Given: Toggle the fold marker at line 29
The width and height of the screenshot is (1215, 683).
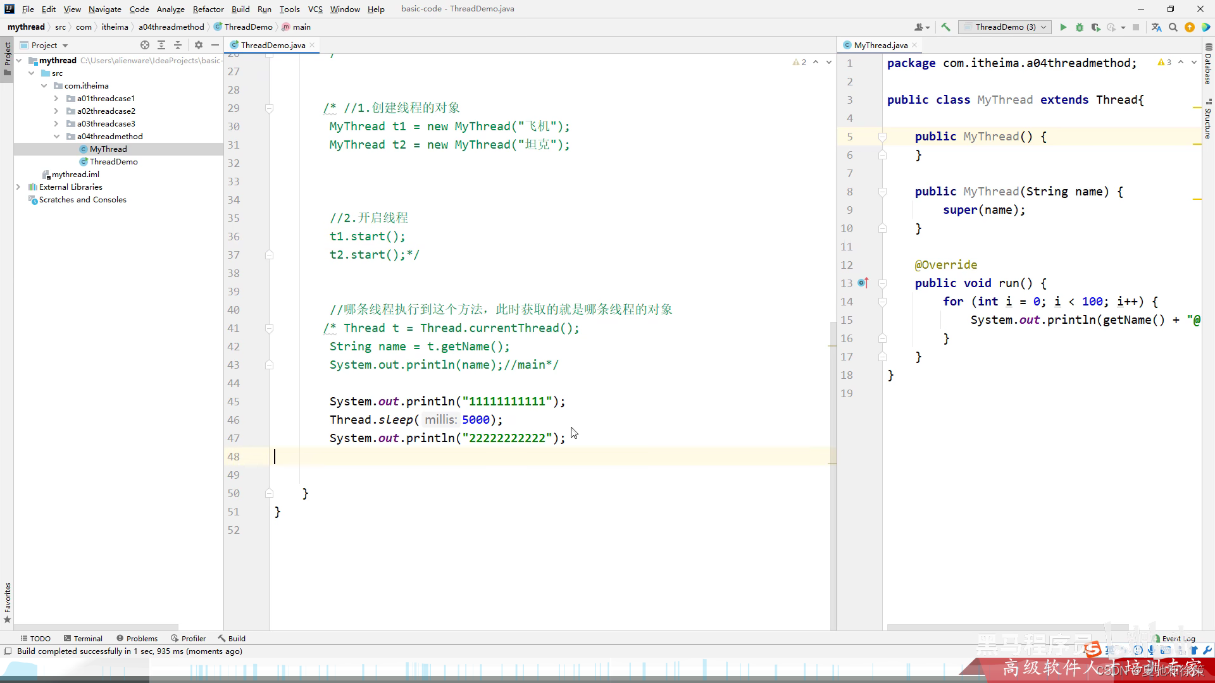Looking at the screenshot, I should point(269,108).
